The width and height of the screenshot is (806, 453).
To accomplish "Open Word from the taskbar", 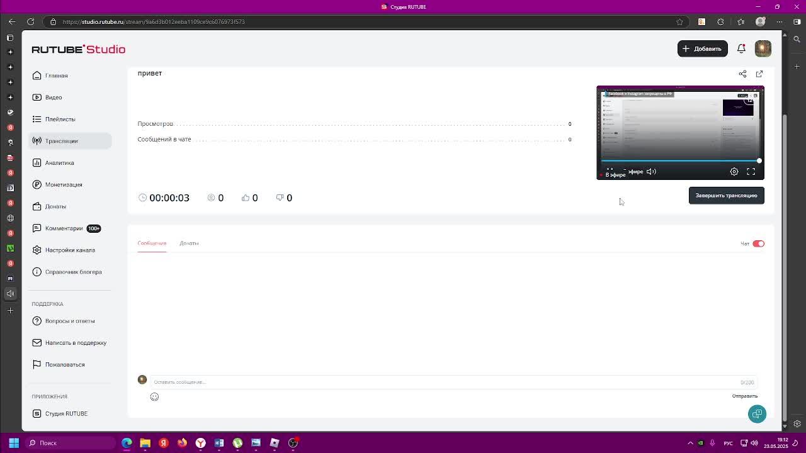I will (x=219, y=443).
